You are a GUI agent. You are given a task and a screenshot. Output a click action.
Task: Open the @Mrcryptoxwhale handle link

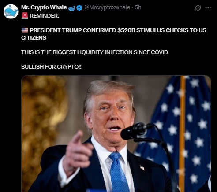(107, 7)
